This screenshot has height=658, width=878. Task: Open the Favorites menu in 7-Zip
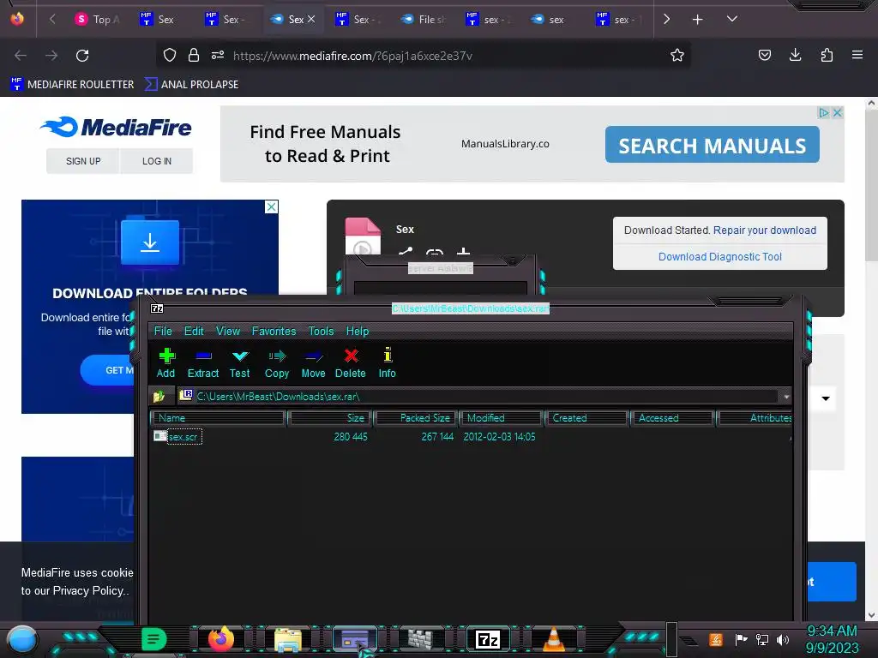point(274,331)
